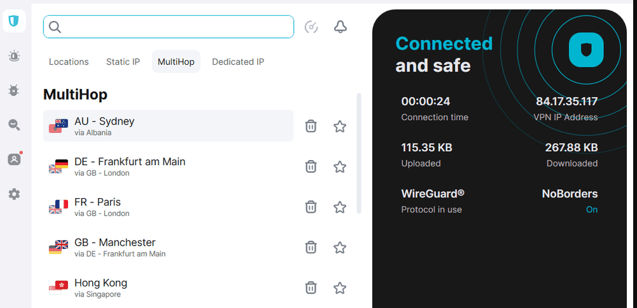Click the speed test gauge icon

(x=311, y=27)
